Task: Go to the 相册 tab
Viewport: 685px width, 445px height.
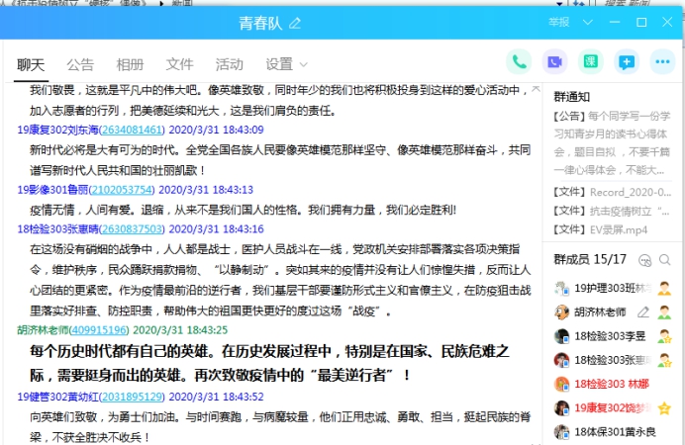Action: [x=130, y=64]
